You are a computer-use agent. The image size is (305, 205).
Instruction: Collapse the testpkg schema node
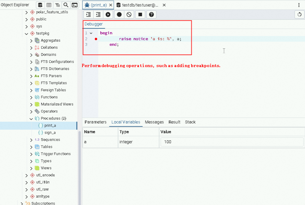coord(27,34)
